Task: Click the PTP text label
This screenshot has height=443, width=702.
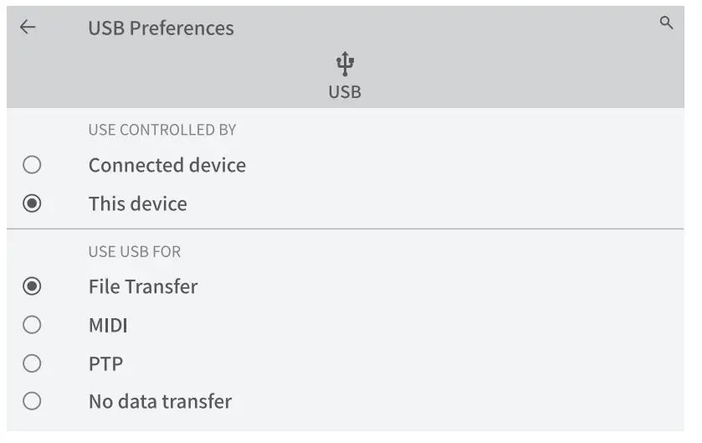Action: coord(105,363)
